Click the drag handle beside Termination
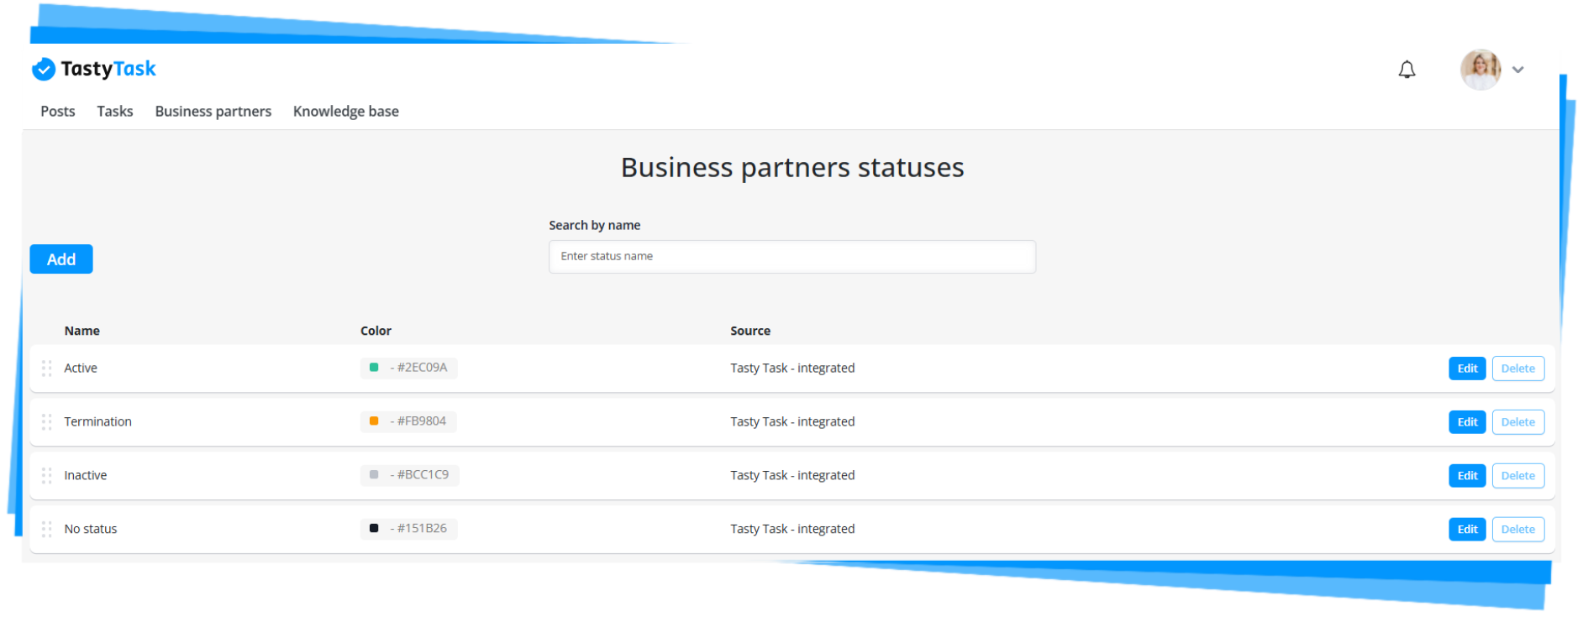The width and height of the screenshot is (1583, 622). (47, 421)
